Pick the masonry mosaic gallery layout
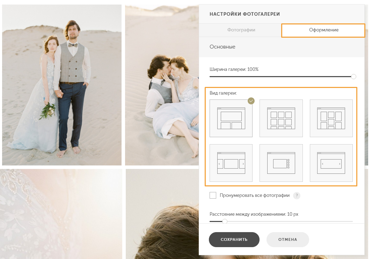The width and height of the screenshot is (372, 259). pyautogui.click(x=331, y=118)
